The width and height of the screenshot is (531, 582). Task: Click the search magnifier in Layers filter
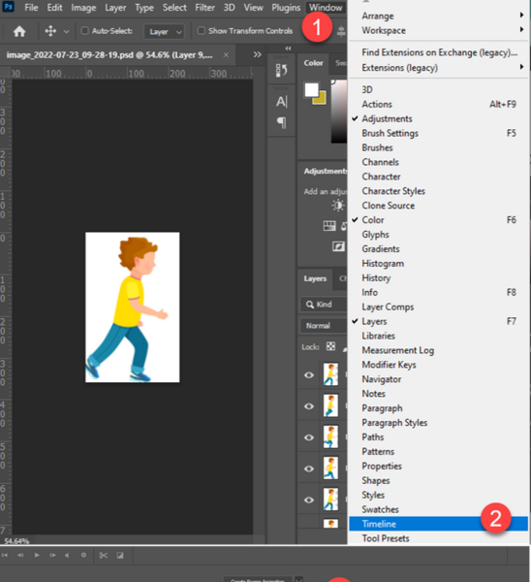pyautogui.click(x=310, y=305)
